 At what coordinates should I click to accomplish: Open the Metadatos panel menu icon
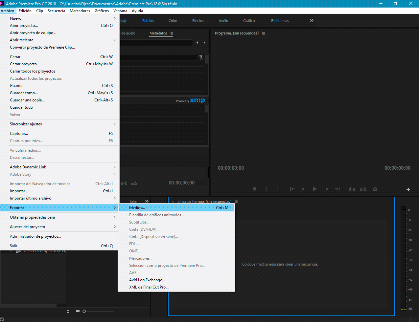coord(172,33)
